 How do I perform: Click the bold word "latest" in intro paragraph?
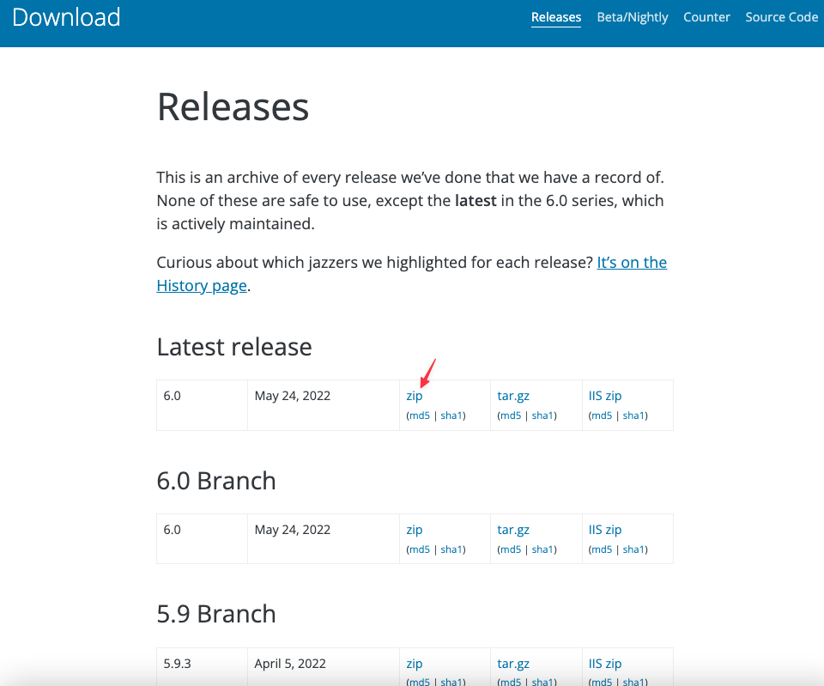[476, 201]
